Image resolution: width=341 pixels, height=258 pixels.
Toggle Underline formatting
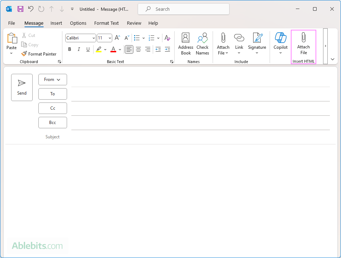pos(88,49)
